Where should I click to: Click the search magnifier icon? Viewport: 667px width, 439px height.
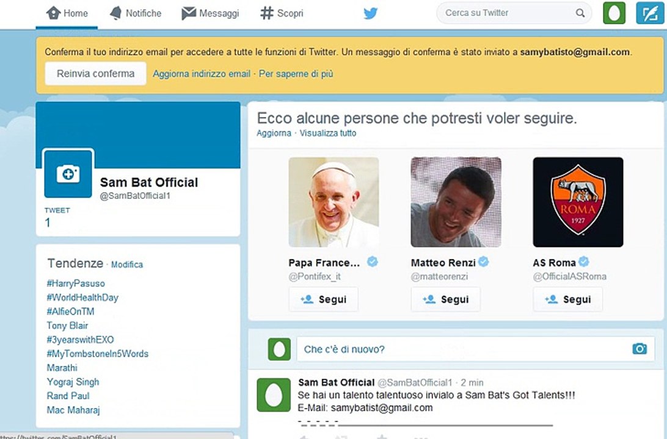[580, 13]
